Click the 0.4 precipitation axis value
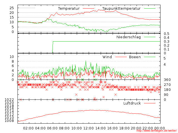Image resolution: width=178 pixels, height=133 pixels. (167, 38)
